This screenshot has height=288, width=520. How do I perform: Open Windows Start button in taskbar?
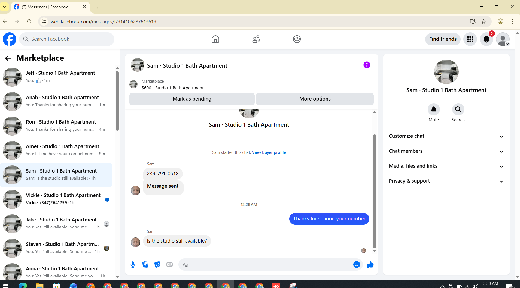click(x=5, y=286)
